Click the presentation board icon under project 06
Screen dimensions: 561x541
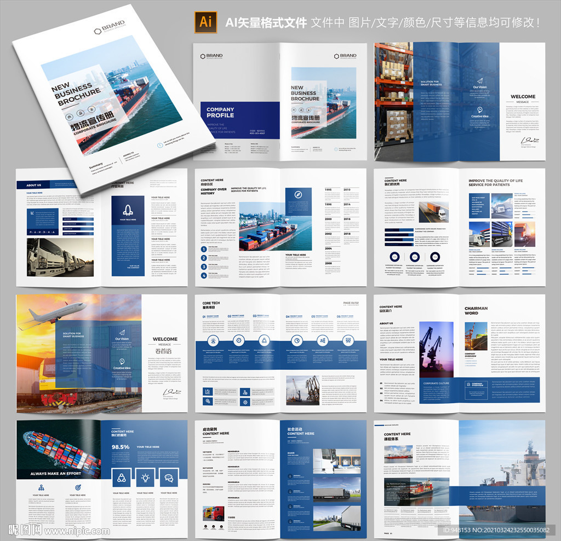click(x=348, y=341)
